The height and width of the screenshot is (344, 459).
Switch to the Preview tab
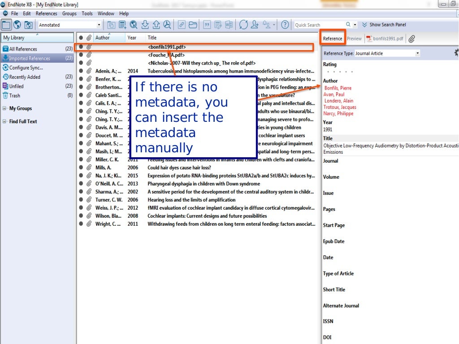coord(354,39)
